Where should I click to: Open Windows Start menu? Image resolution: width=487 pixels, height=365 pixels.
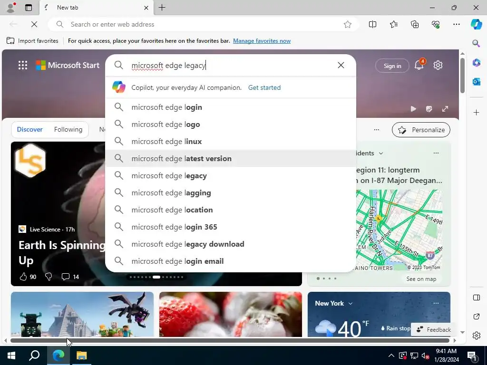click(11, 355)
